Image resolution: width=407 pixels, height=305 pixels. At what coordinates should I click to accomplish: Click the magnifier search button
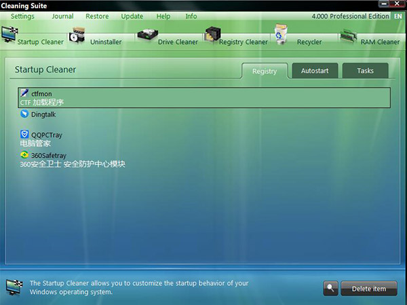(x=330, y=288)
